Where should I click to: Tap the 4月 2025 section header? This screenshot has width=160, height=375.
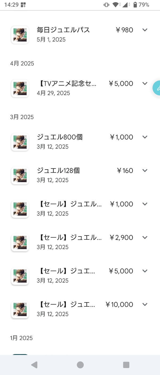[x=22, y=63]
